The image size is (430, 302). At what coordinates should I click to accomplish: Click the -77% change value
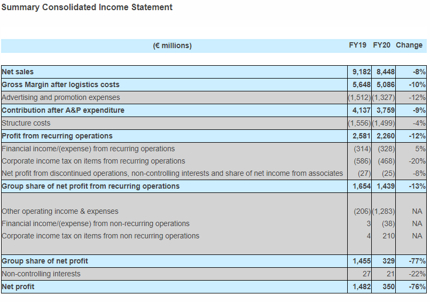(417, 261)
